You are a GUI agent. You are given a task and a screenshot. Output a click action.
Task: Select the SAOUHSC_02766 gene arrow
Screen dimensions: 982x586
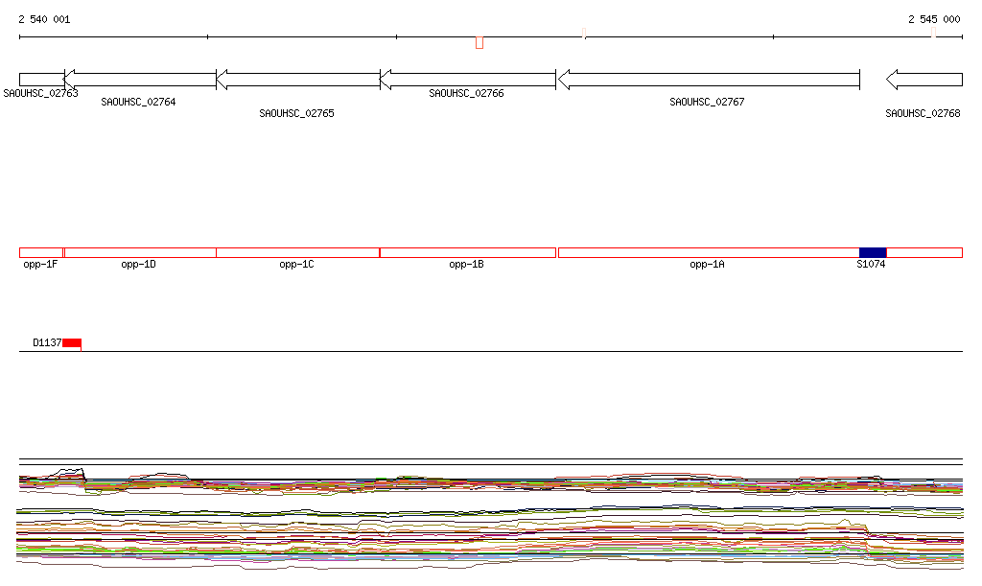pos(468,80)
